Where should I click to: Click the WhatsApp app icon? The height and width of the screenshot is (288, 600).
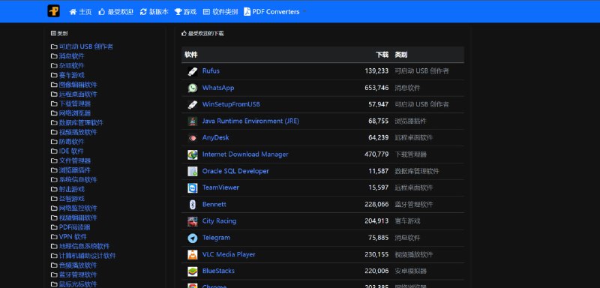(x=193, y=88)
